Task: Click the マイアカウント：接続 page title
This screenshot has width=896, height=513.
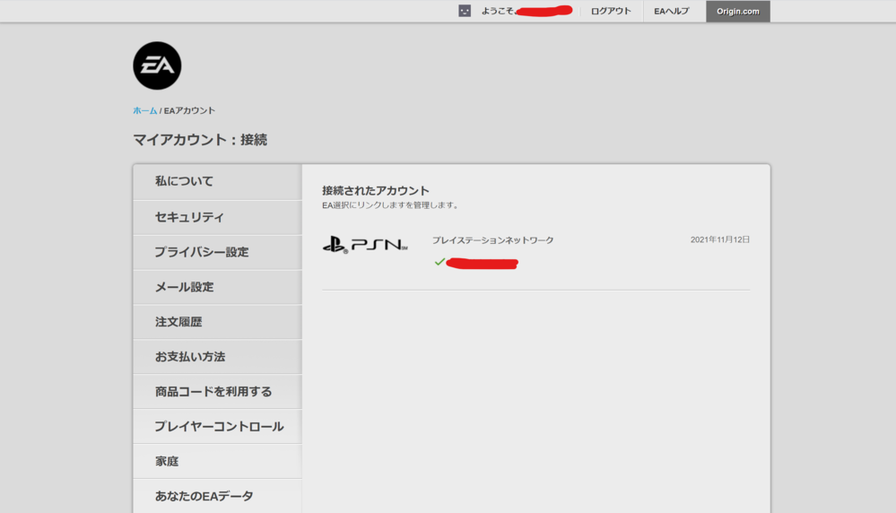Action: [x=200, y=140]
